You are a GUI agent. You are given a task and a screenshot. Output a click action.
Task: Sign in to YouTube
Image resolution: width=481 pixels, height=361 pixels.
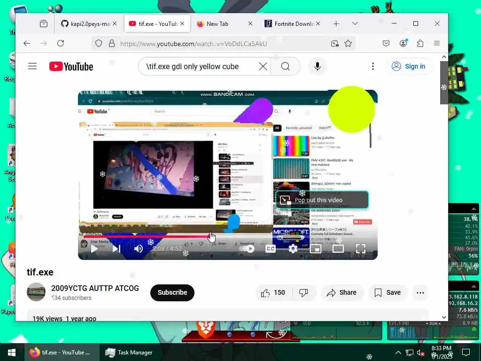coord(409,66)
